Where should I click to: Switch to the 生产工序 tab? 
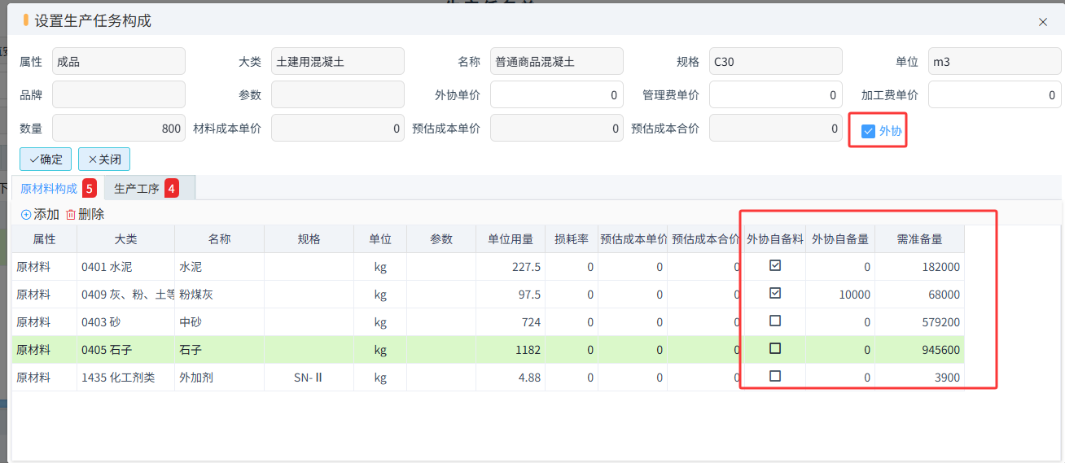149,188
